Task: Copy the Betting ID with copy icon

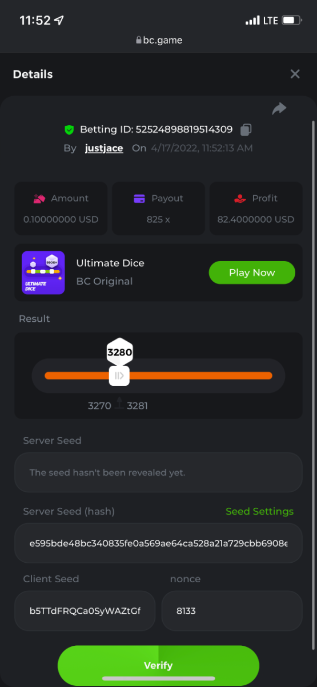Action: pos(246,130)
